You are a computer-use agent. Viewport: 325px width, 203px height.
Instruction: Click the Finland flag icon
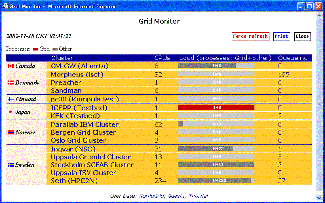[10, 99]
